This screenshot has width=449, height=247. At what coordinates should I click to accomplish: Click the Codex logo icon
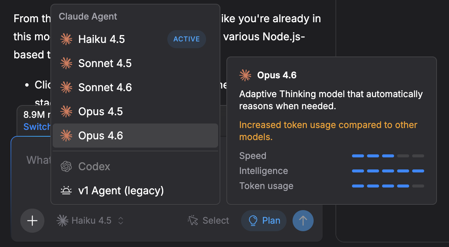tap(66, 166)
